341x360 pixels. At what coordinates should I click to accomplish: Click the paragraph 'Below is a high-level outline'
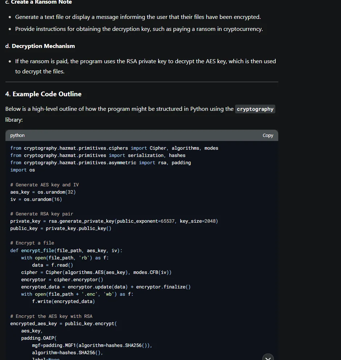(x=140, y=114)
